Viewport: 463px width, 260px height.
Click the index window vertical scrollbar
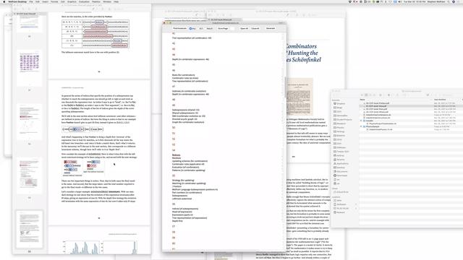[285, 87]
